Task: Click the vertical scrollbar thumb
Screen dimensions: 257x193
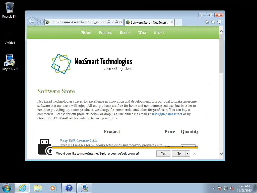Action: pyautogui.click(x=221, y=54)
